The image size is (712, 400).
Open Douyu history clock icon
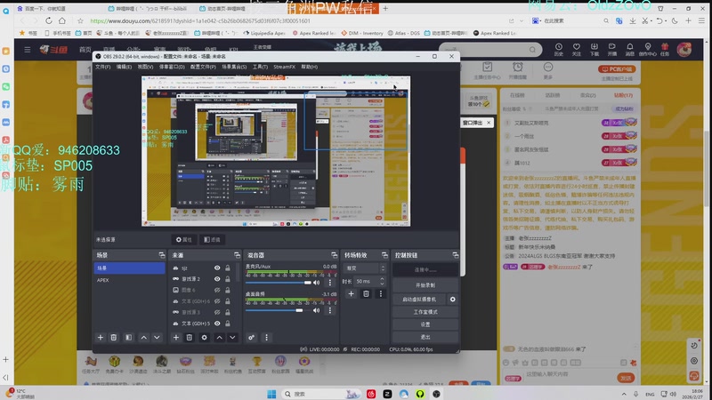click(x=559, y=49)
